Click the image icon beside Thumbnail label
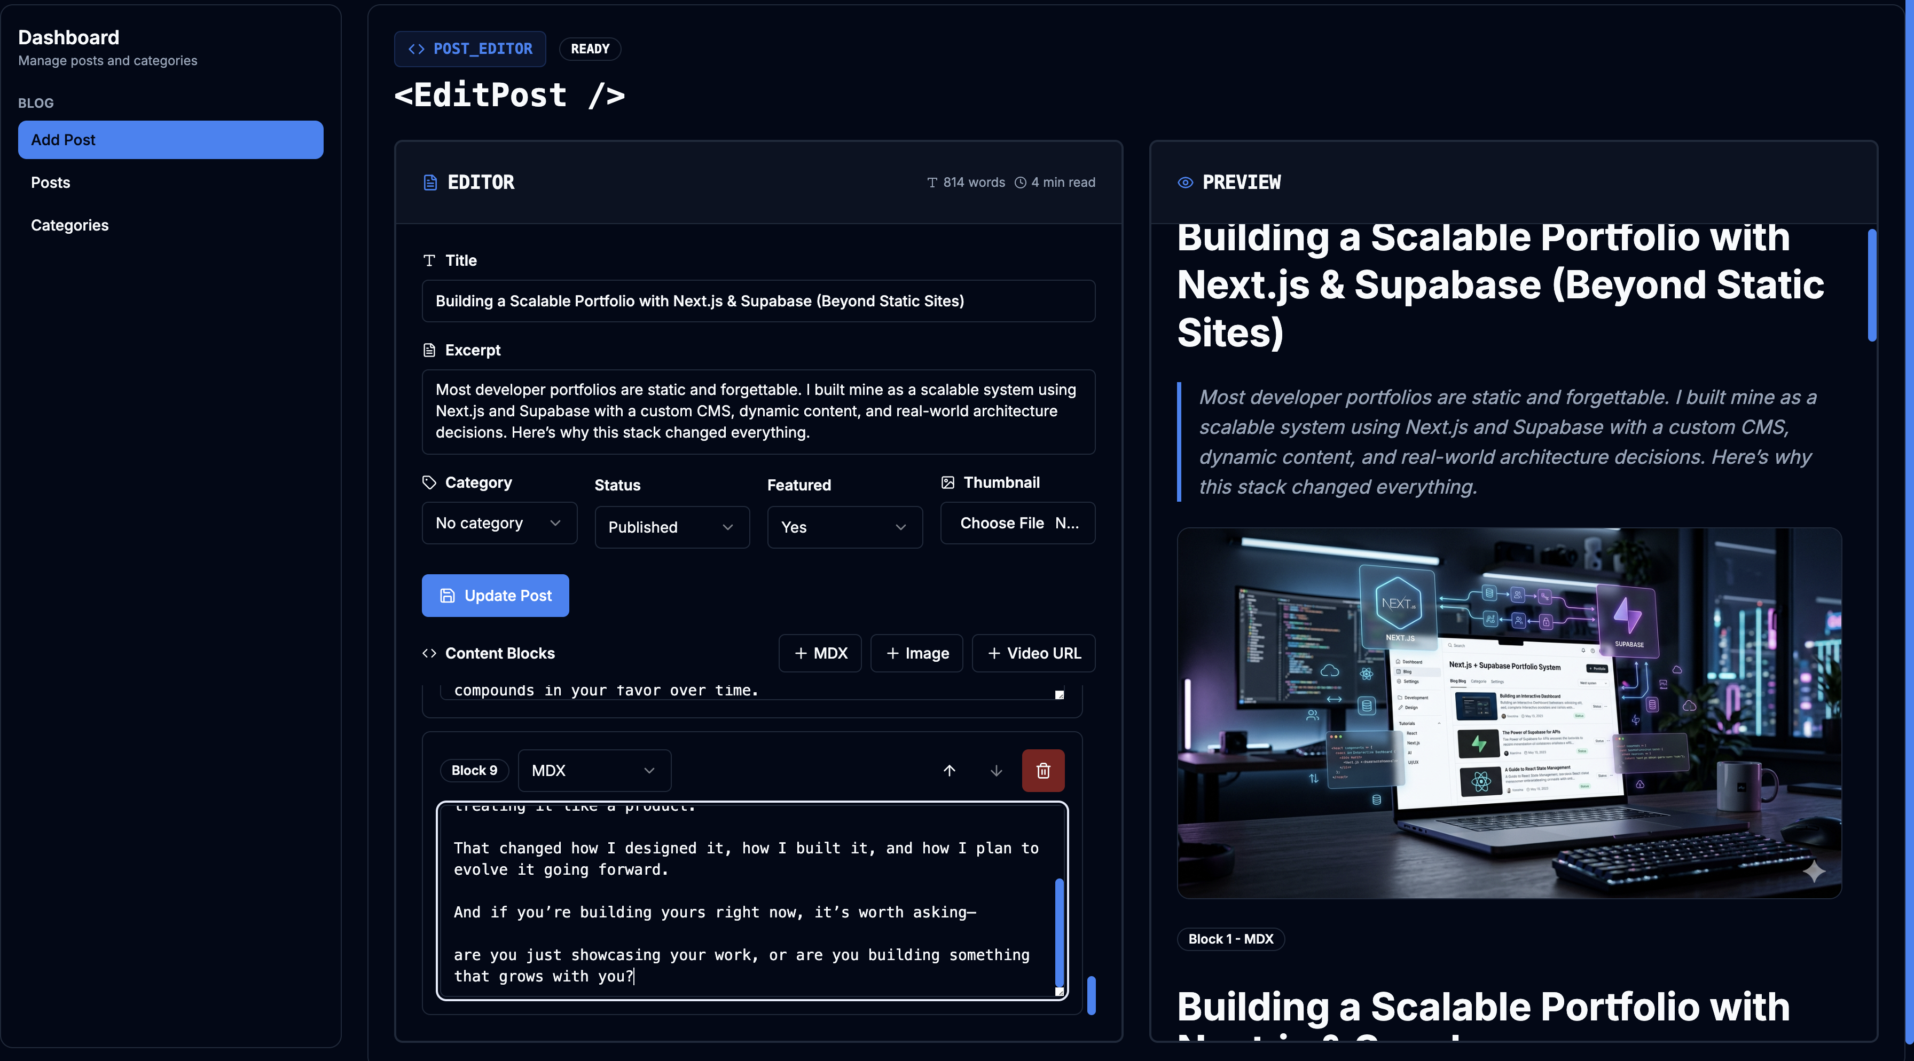Screen dimensions: 1914x1061 [x=947, y=482]
